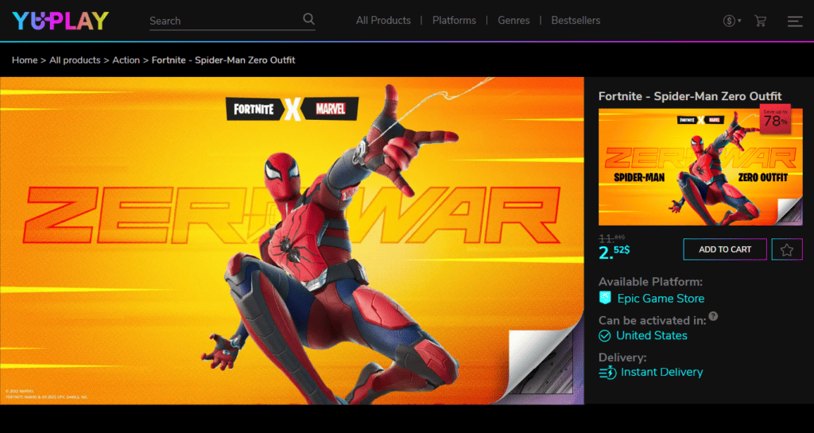Click the 78% savings badge
The width and height of the screenshot is (814, 433).
(x=775, y=118)
